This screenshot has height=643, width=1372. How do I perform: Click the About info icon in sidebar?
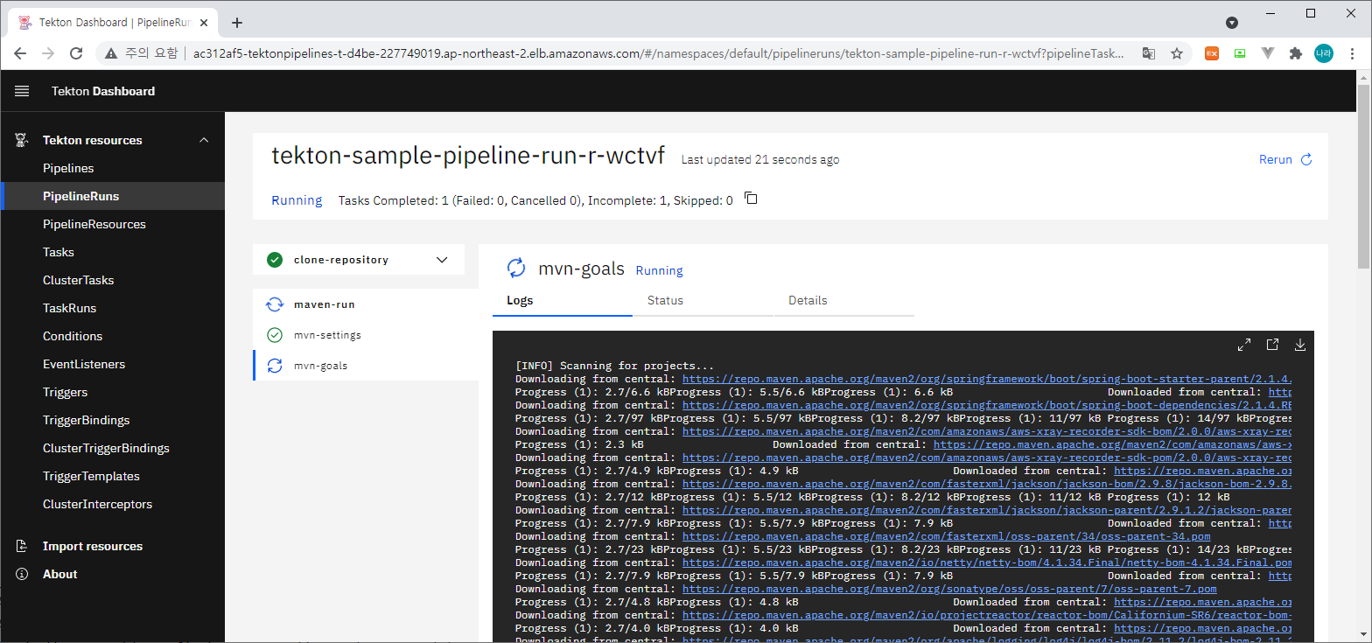click(x=23, y=574)
